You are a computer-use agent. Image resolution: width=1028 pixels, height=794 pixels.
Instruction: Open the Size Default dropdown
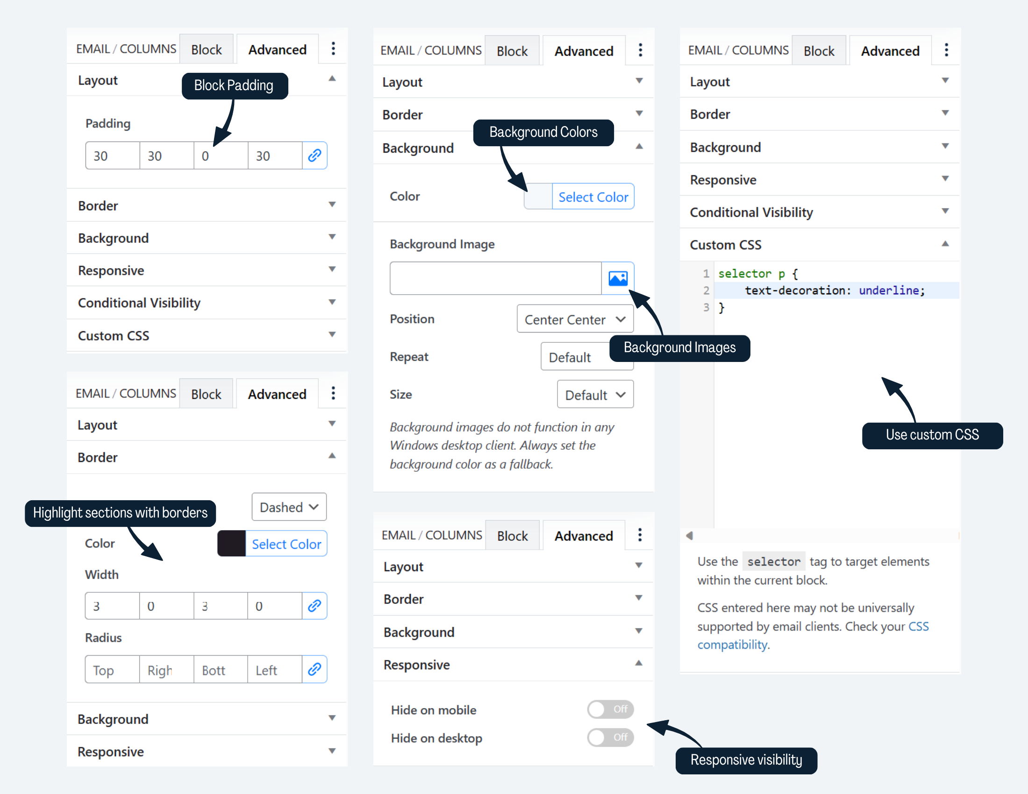pos(595,394)
